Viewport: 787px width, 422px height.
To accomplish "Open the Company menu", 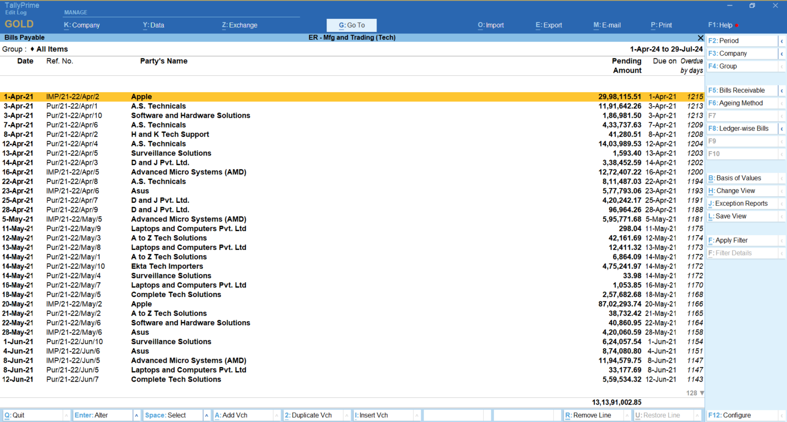I will coord(81,25).
